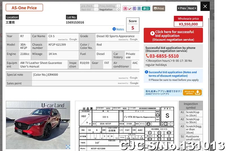Open the Proxy bidding option
The width and height of the screenshot is (226, 151).
[107, 6]
